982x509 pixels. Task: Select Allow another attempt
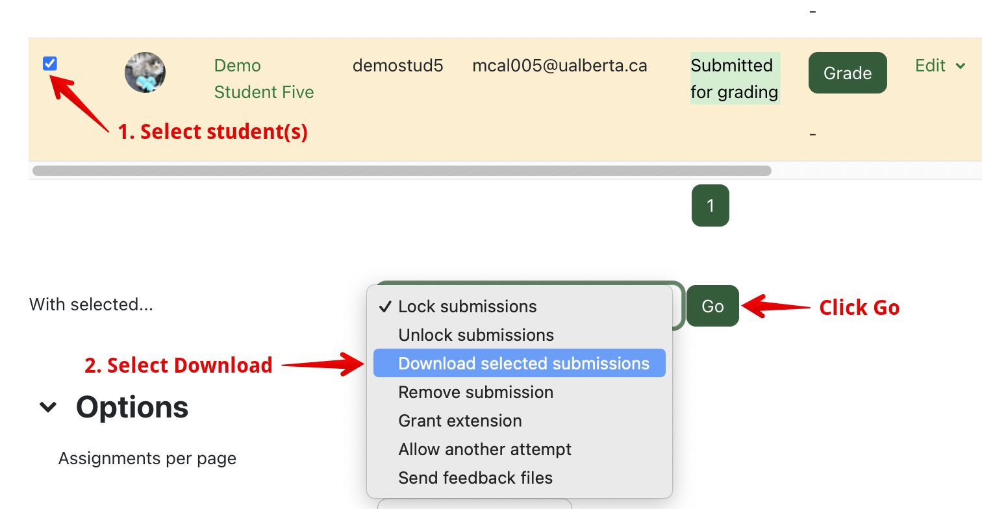pos(485,449)
